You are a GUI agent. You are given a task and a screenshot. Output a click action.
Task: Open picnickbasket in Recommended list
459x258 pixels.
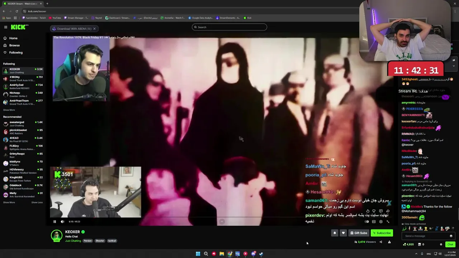(x=23, y=132)
